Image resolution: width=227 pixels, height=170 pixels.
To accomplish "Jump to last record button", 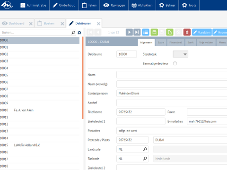I will [x=137, y=32].
